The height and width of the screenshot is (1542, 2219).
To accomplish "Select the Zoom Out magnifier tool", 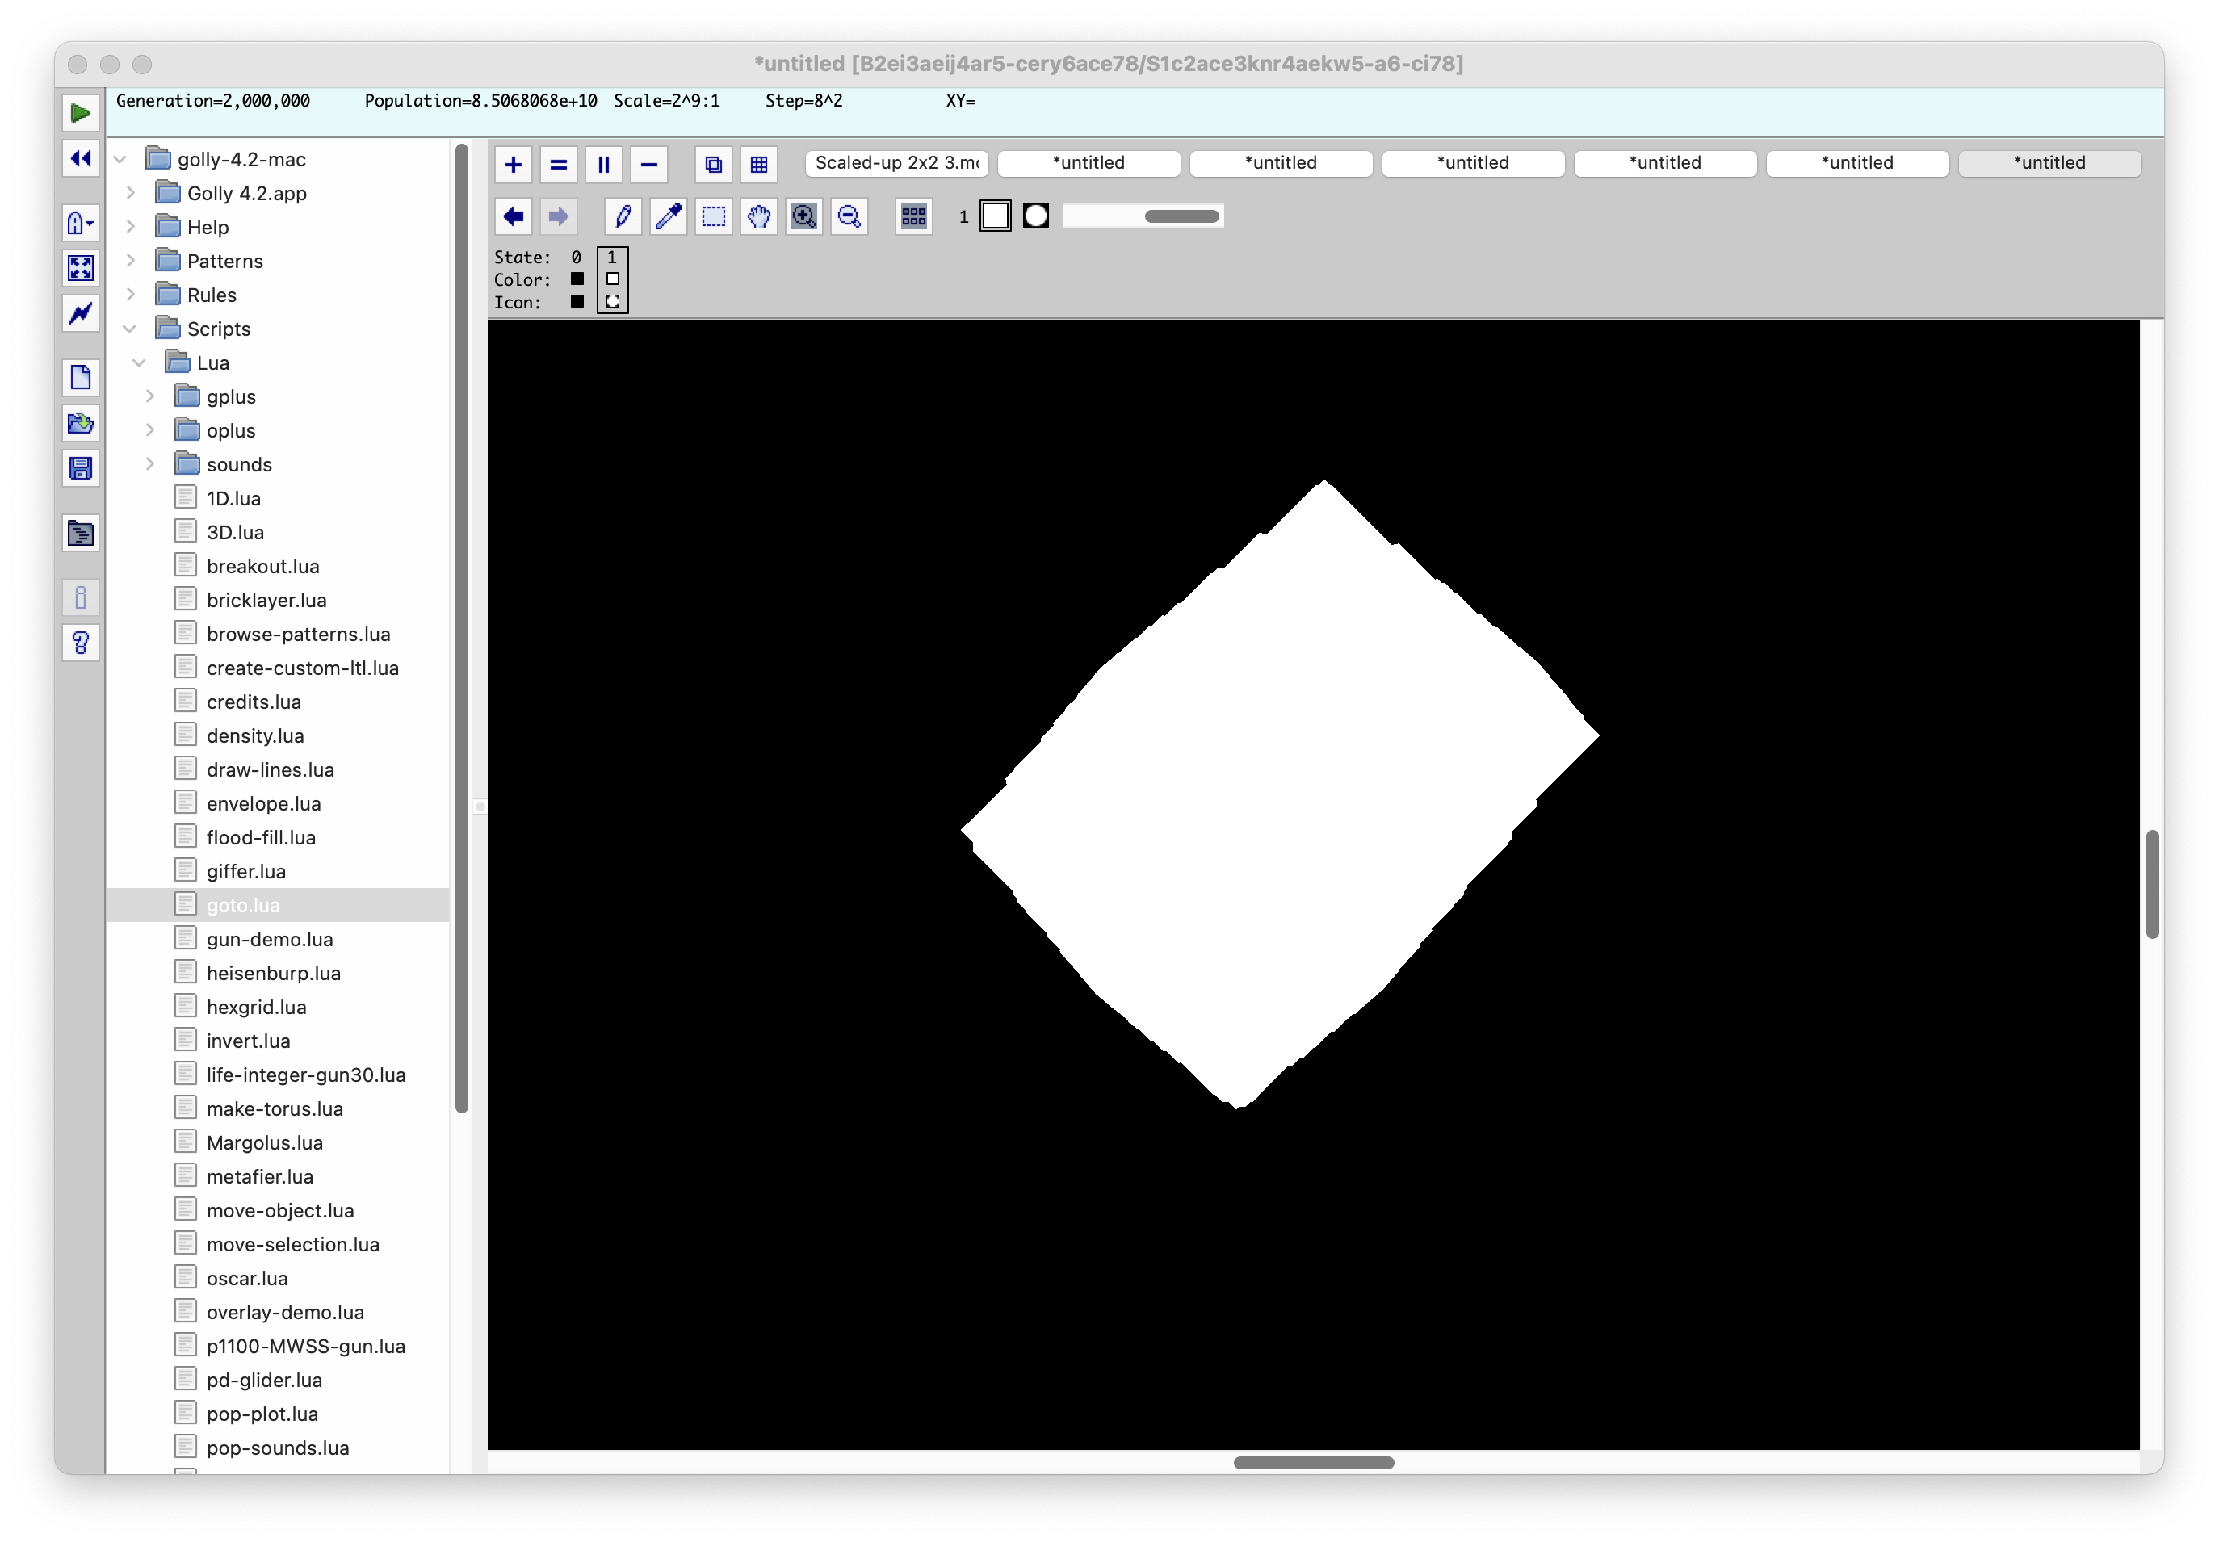I will click(x=849, y=216).
